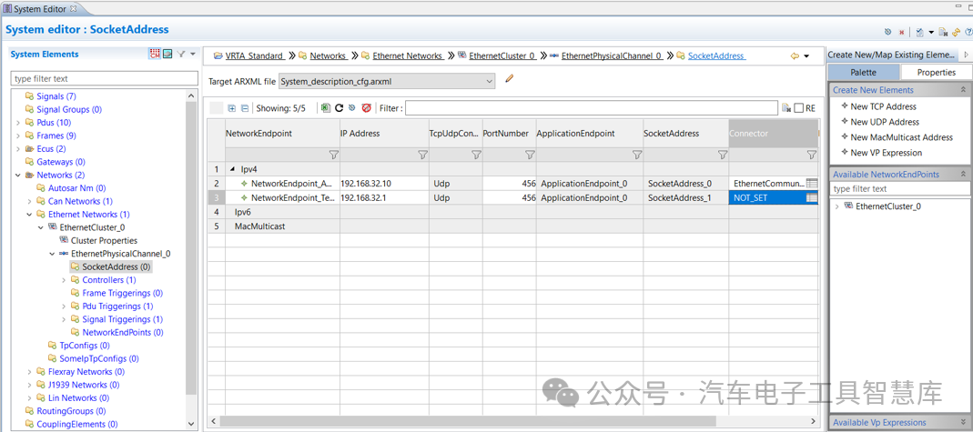Collapse the Available NetworkEndPoints section
This screenshot has height=432, width=973.
(963, 174)
